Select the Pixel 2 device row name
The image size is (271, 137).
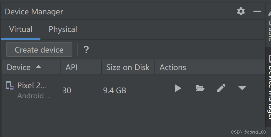[31, 85]
